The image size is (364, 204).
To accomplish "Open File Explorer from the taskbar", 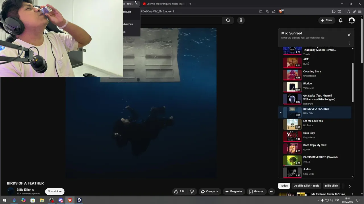I will click(x=42, y=200).
